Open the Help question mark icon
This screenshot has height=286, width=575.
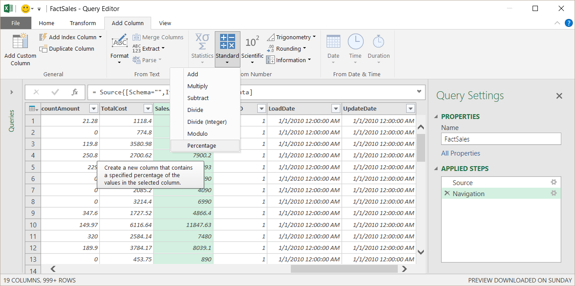pos(568,23)
